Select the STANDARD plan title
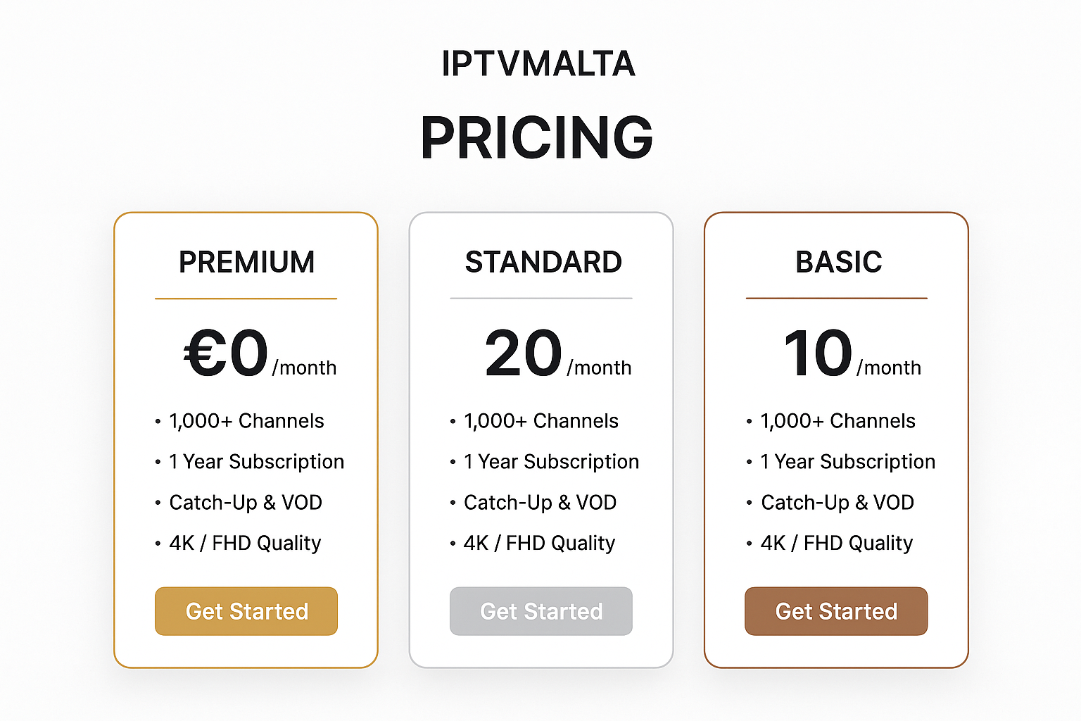The image size is (1081, 721). click(x=543, y=262)
